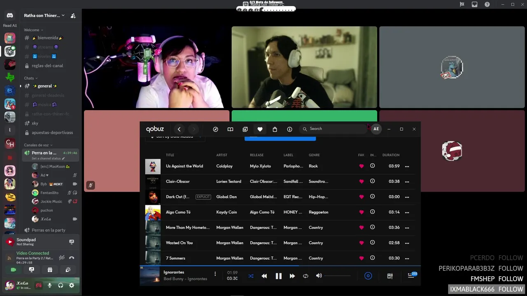The height and width of the screenshot is (296, 527).
Task: Show info for Algo Como Tú track
Action: [x=373, y=212]
